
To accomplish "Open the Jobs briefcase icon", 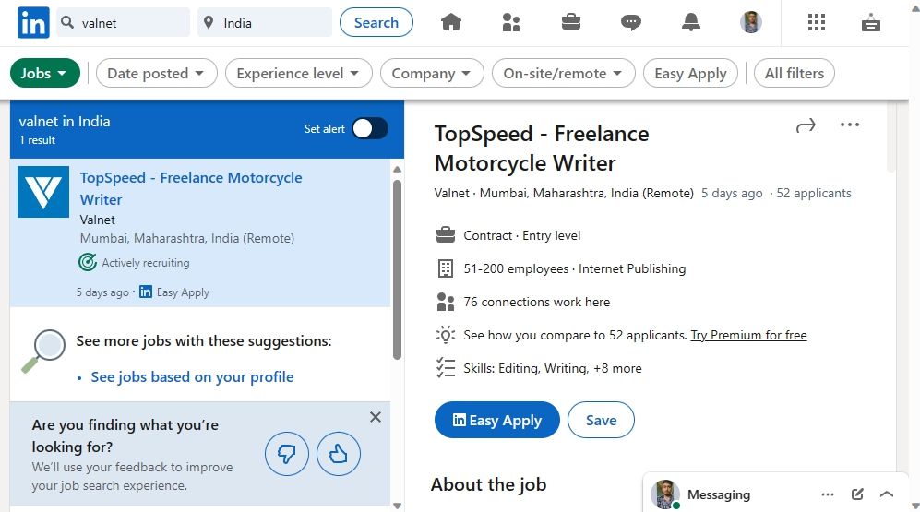I will (x=571, y=23).
